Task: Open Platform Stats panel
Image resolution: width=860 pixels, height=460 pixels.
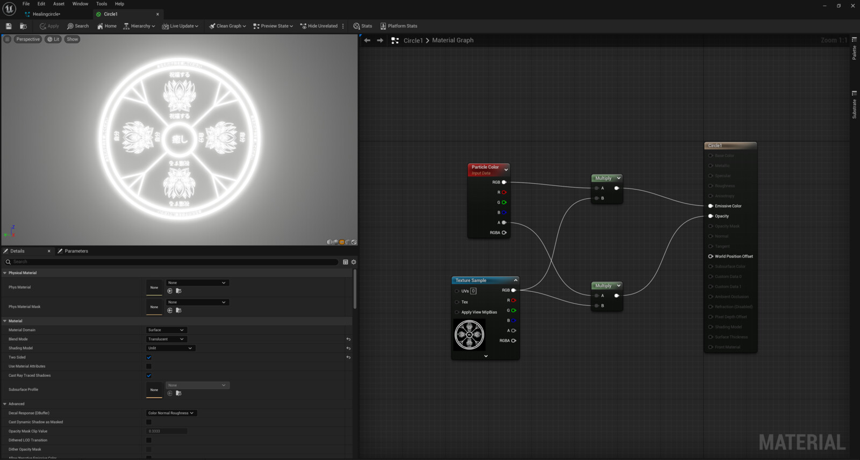Action: pyautogui.click(x=399, y=26)
